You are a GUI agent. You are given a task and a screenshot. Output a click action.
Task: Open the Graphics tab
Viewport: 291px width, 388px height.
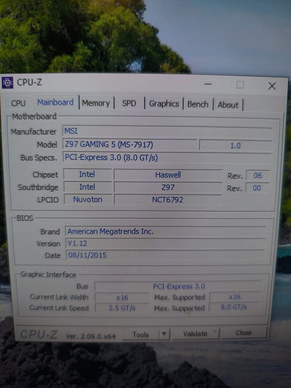click(x=164, y=104)
